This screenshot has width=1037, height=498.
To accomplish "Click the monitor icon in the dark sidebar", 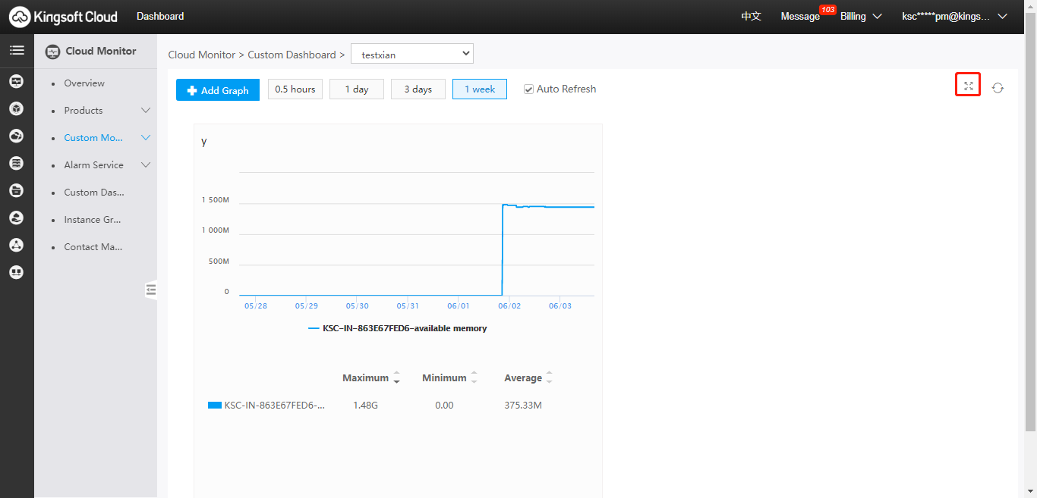I will (x=16, y=81).
